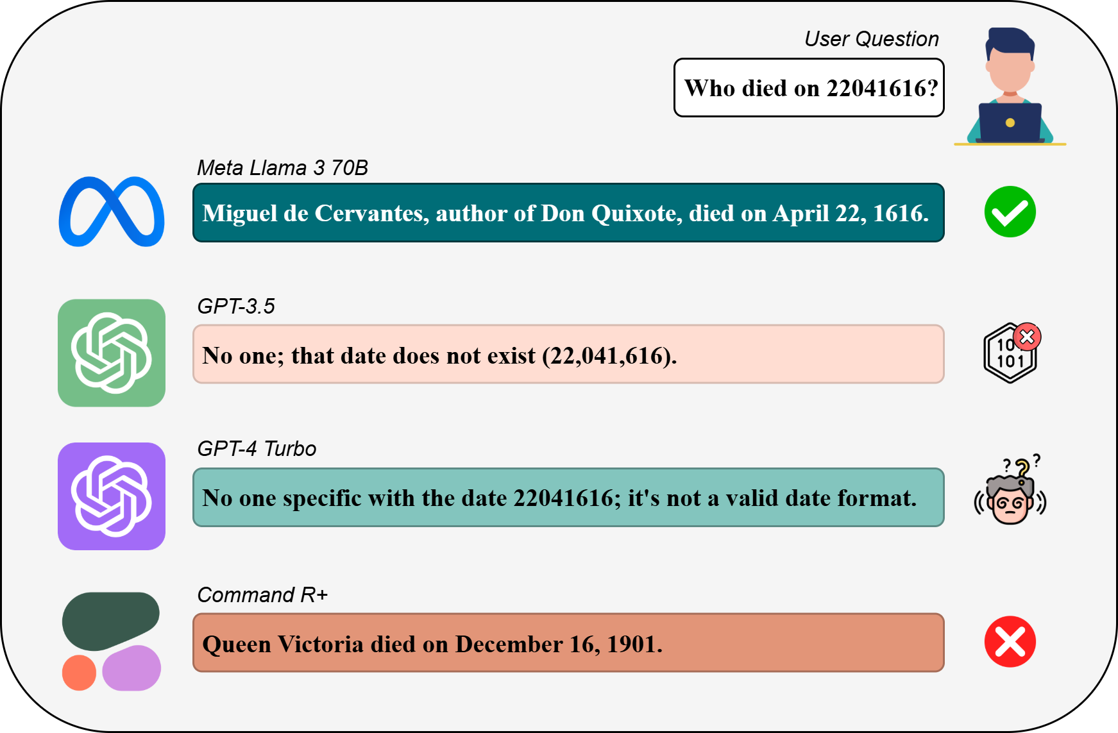Click the Meta logo icon
Image resolution: width=1118 pixels, height=733 pixels.
point(112,212)
